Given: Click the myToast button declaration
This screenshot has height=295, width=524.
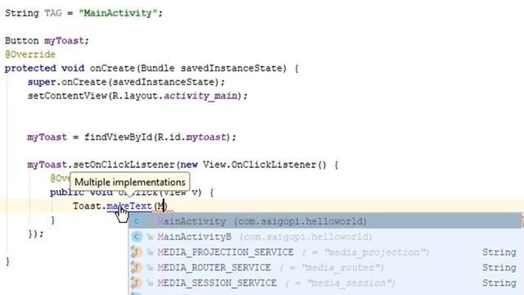Looking at the screenshot, I should [64, 40].
